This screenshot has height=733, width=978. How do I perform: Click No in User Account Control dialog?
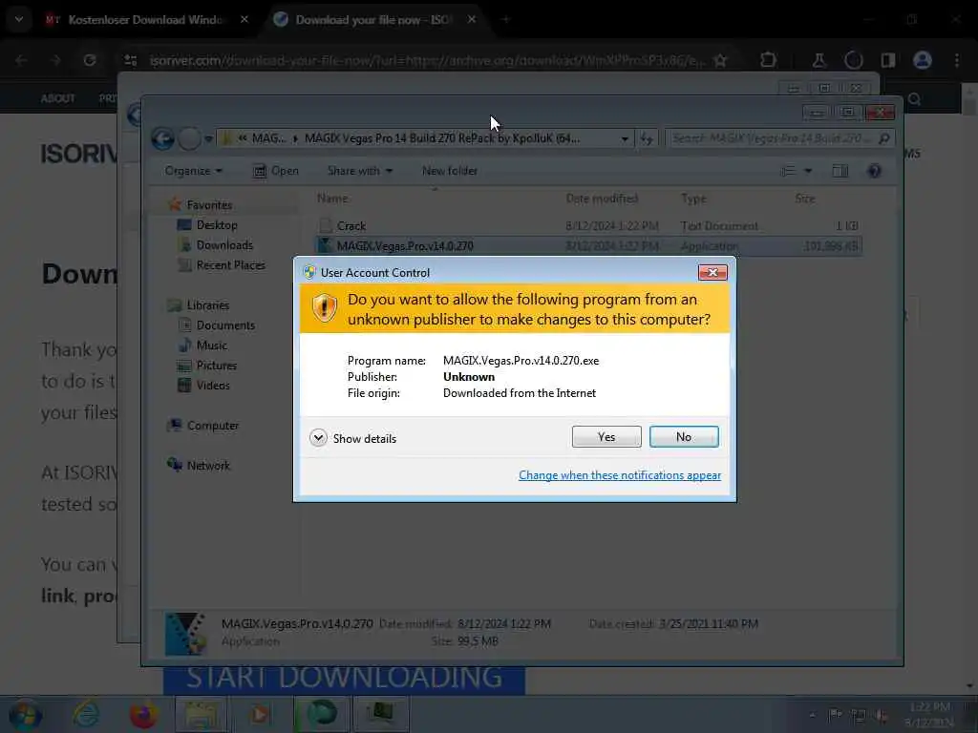(x=684, y=437)
